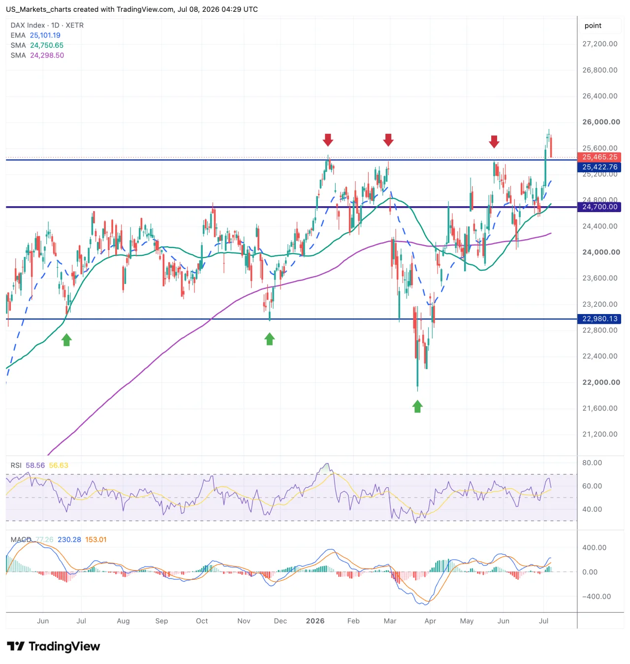The width and height of the screenshot is (630, 664).
Task: Click the 22,980.13 support line price tag
Action: [599, 319]
